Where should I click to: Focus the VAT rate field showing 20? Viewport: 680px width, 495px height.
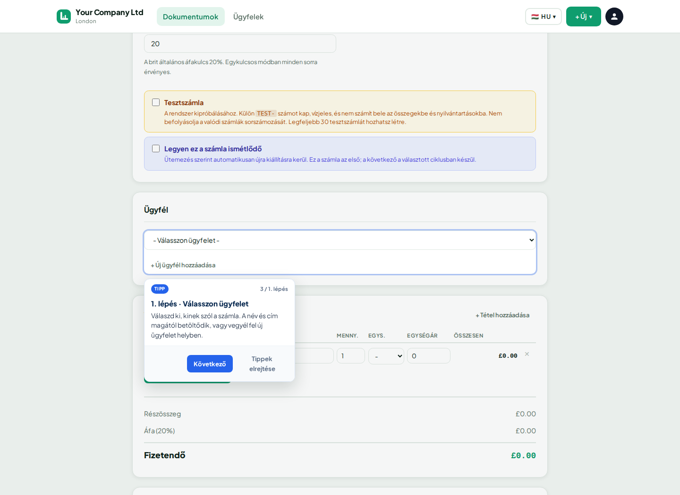coord(240,43)
